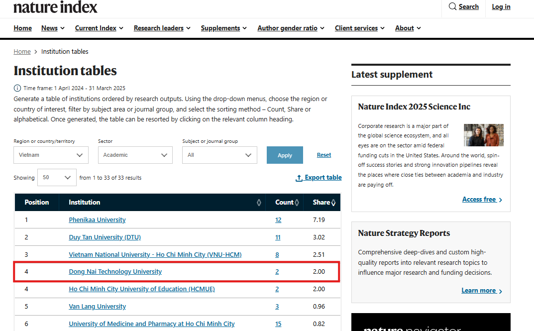Click the Access free link
The height and width of the screenshot is (331, 534).
click(x=482, y=200)
